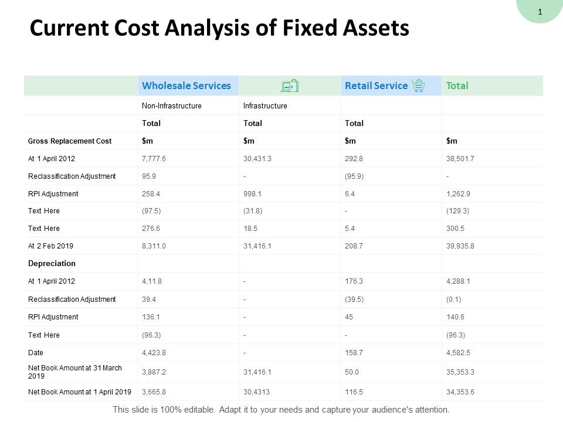Screen dimensions: 563x422
Task: Select value 8,311.0
Action: pos(154,246)
